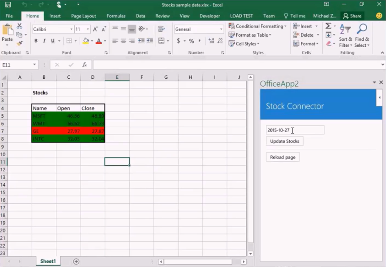
Task: Switch to the Insert tab
Action: (x=55, y=16)
